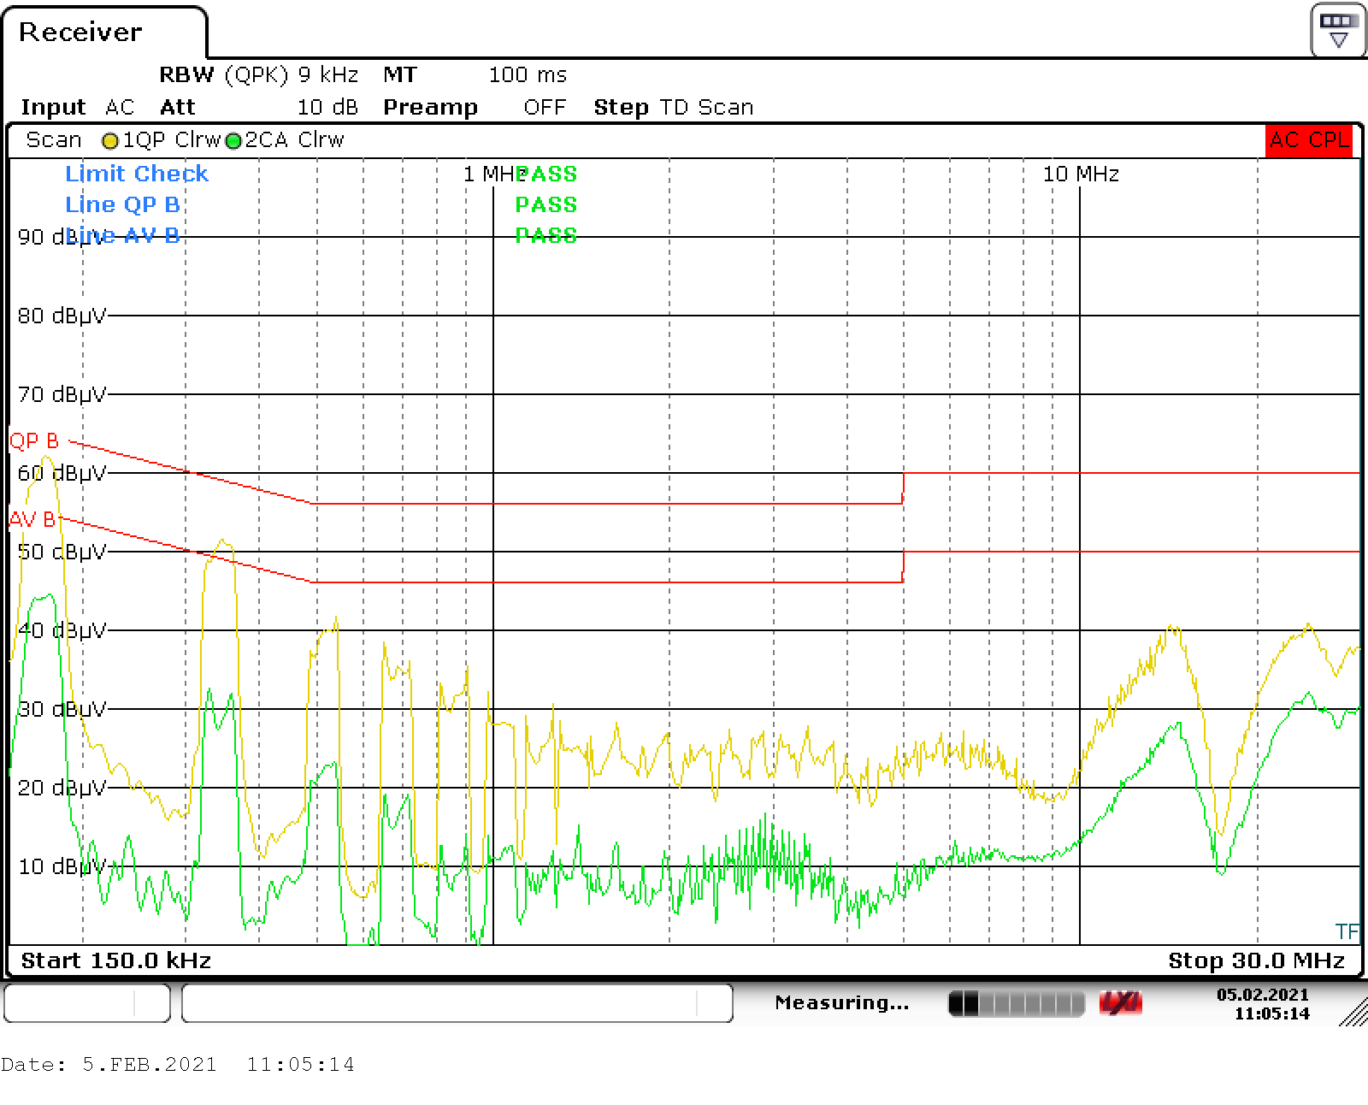Click the small empty status field at bottom left
Image resolution: width=1368 pixels, height=1105 pixels.
[87, 1002]
